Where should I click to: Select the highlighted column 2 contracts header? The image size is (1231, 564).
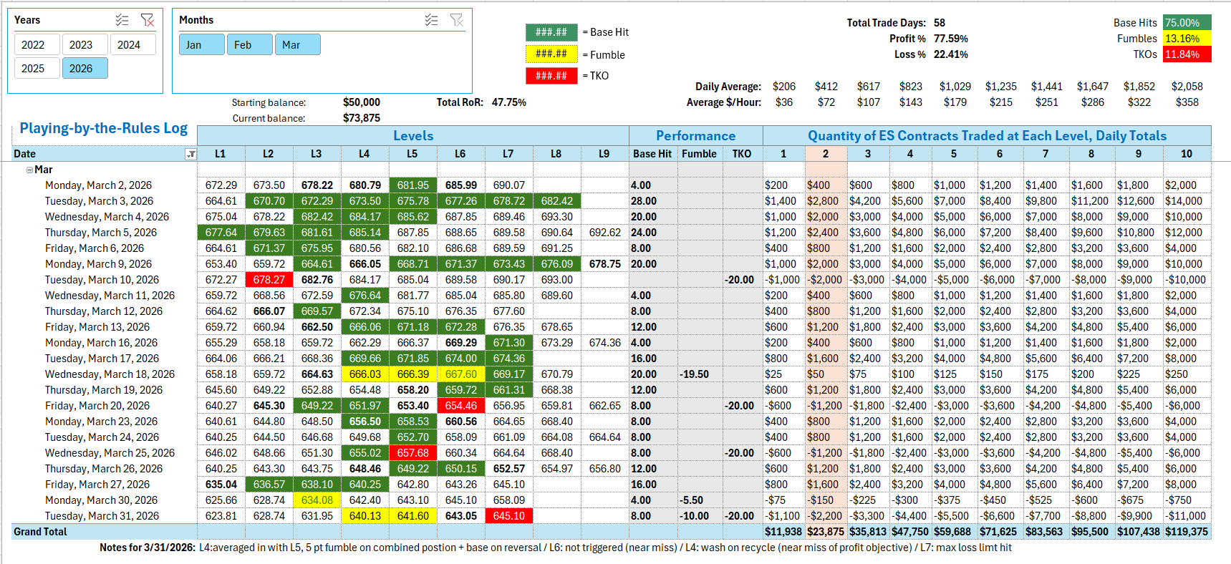pyautogui.click(x=826, y=154)
